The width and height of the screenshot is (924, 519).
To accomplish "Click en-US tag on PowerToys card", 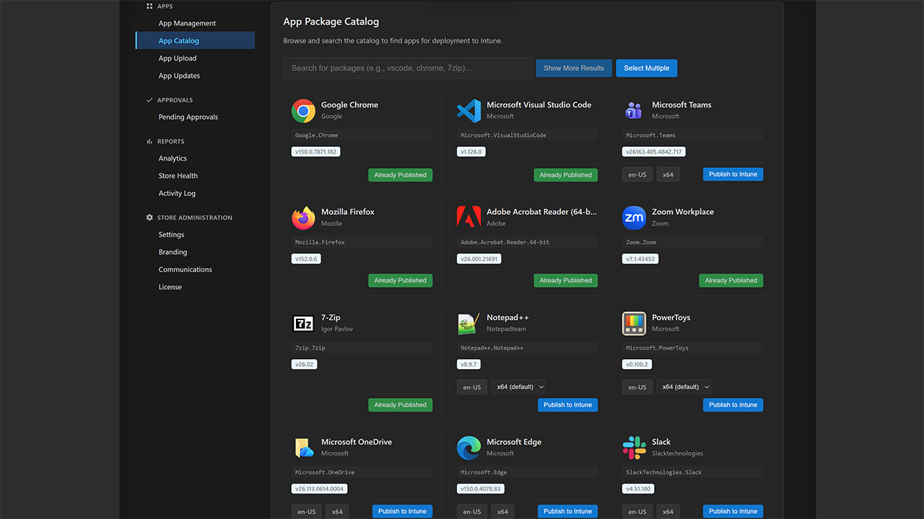I will (637, 387).
